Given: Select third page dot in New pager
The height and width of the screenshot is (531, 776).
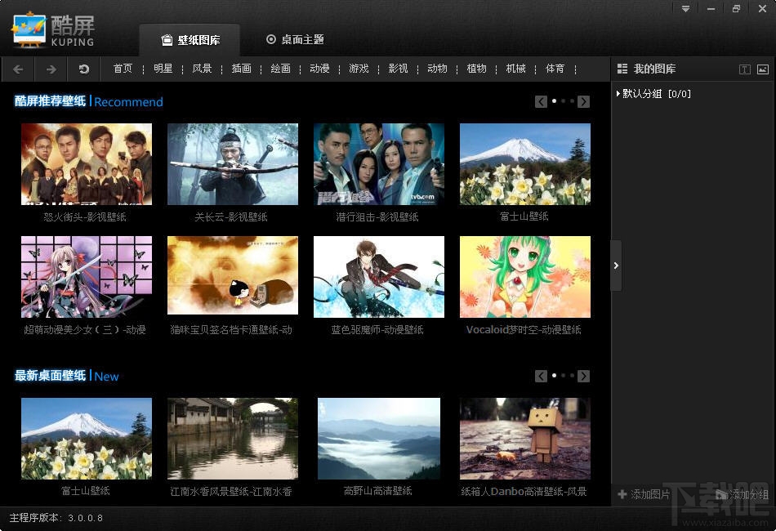Looking at the screenshot, I should tap(572, 376).
